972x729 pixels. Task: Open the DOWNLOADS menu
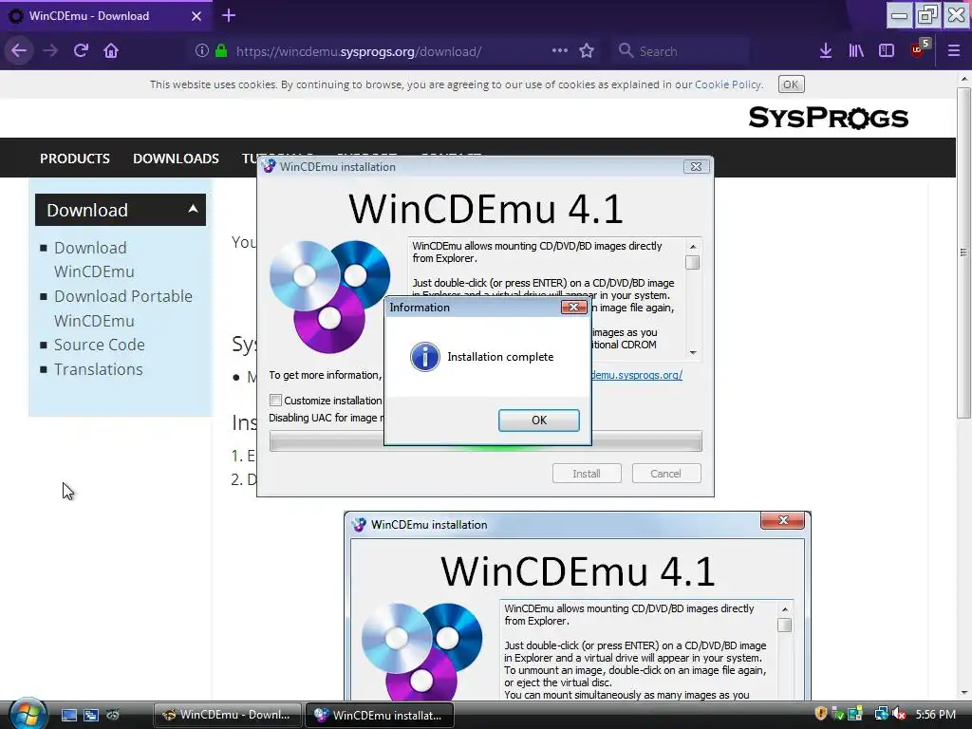click(x=176, y=159)
